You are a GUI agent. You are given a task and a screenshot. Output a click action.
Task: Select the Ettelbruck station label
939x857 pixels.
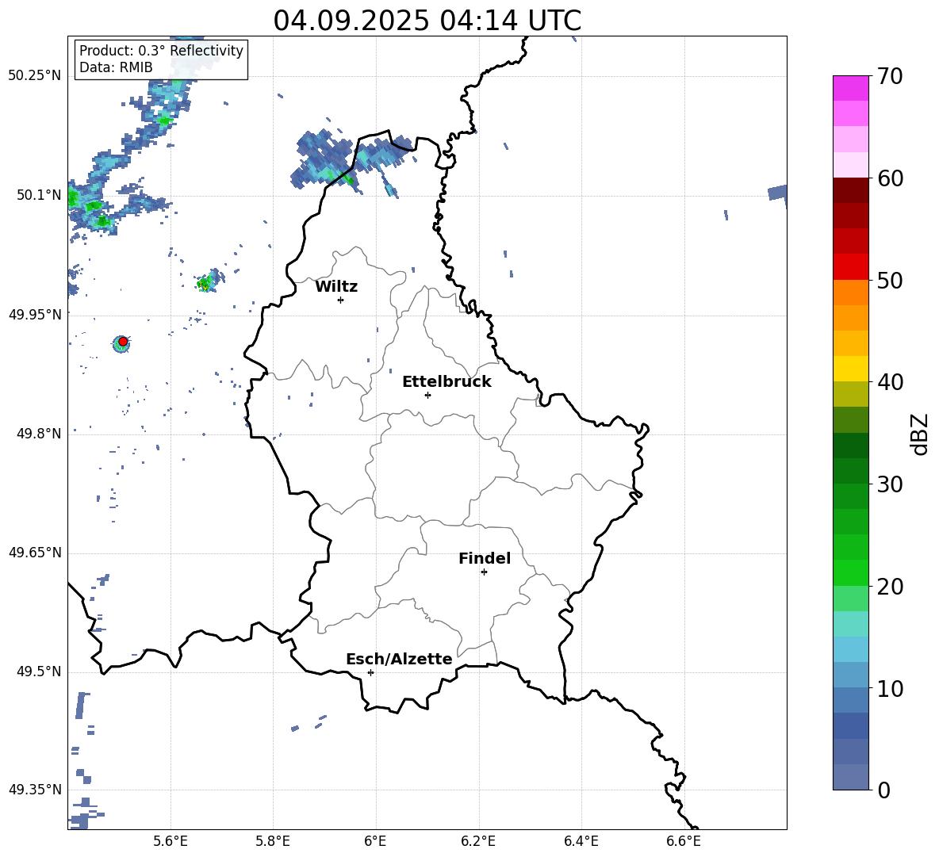coord(447,382)
